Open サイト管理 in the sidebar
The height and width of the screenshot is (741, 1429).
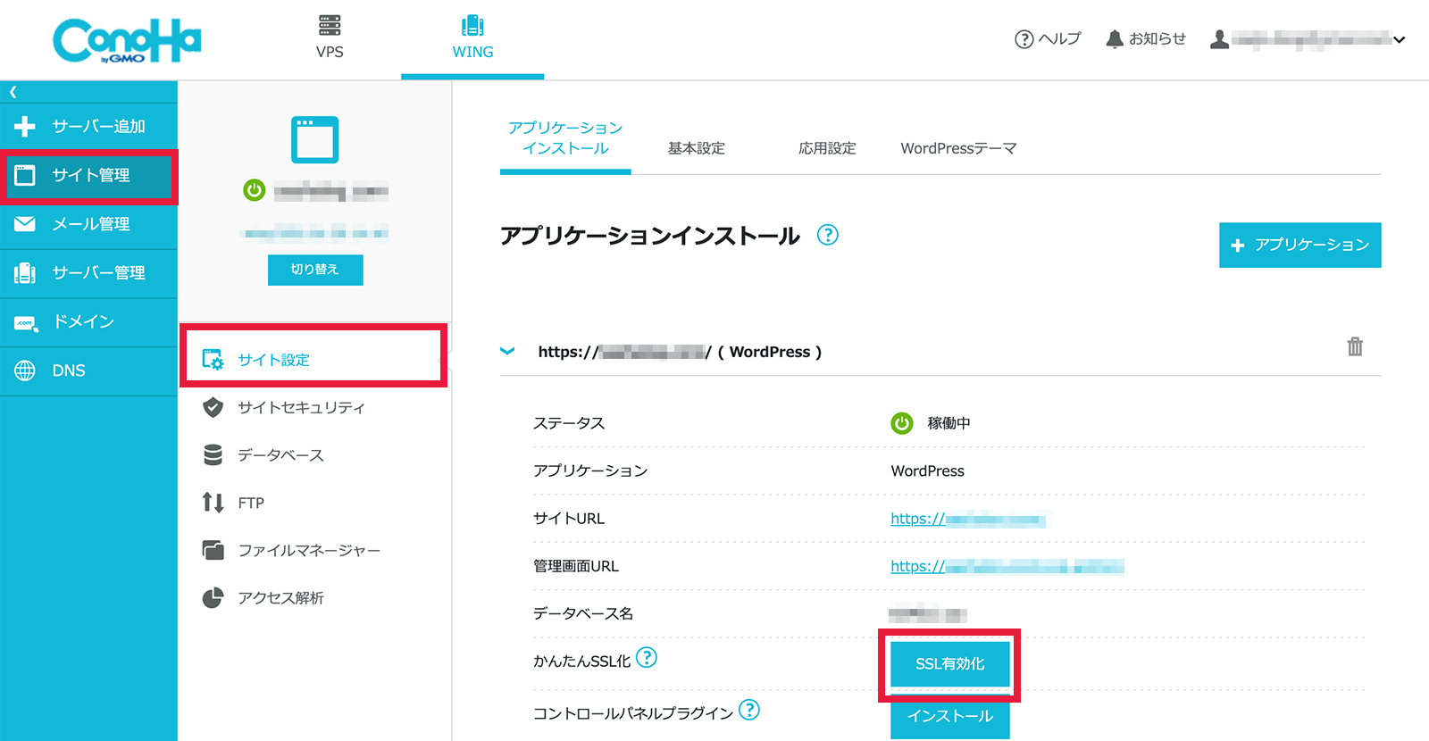coord(88,175)
